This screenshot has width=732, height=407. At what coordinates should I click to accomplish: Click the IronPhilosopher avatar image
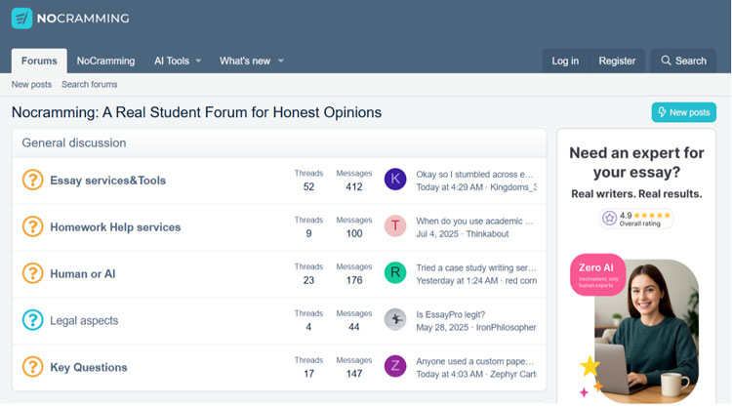[x=395, y=320]
